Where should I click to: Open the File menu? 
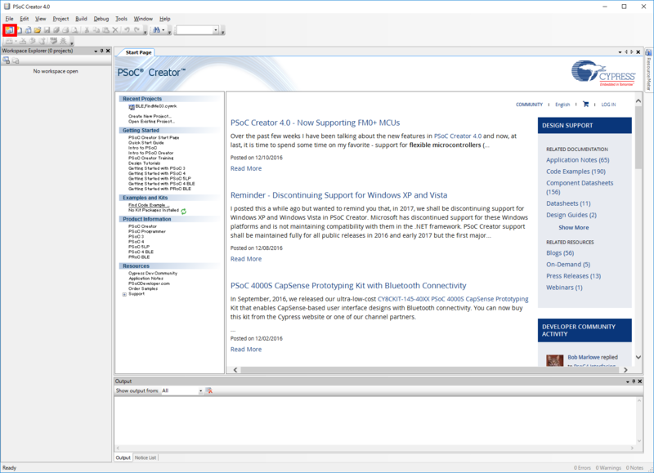[x=9, y=19]
